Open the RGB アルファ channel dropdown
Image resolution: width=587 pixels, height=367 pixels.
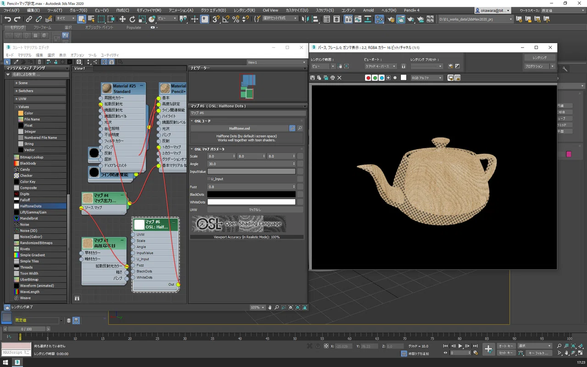(427, 78)
